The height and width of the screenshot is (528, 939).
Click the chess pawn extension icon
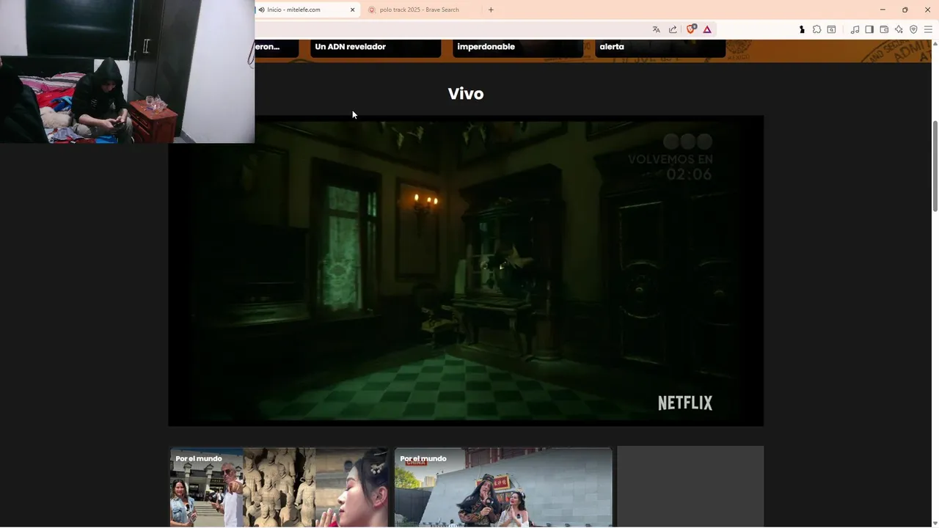point(802,29)
